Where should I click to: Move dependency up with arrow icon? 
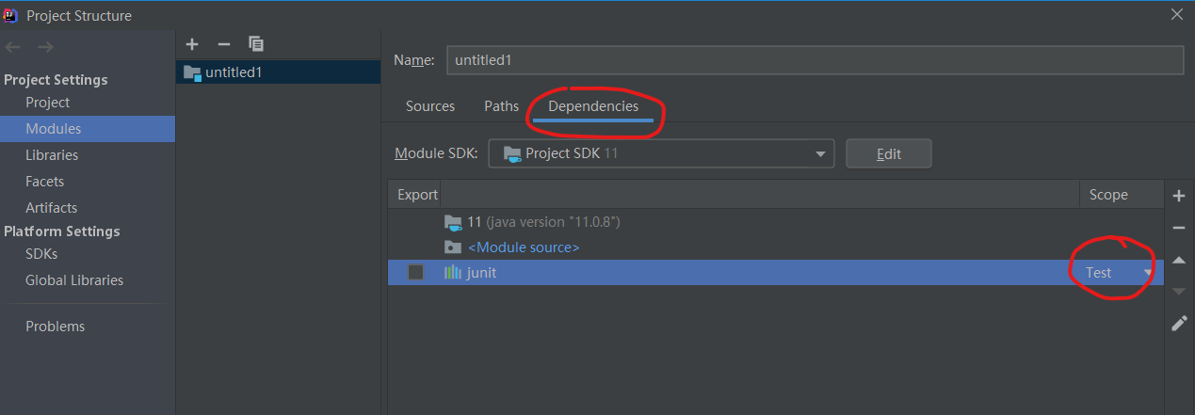1179,260
